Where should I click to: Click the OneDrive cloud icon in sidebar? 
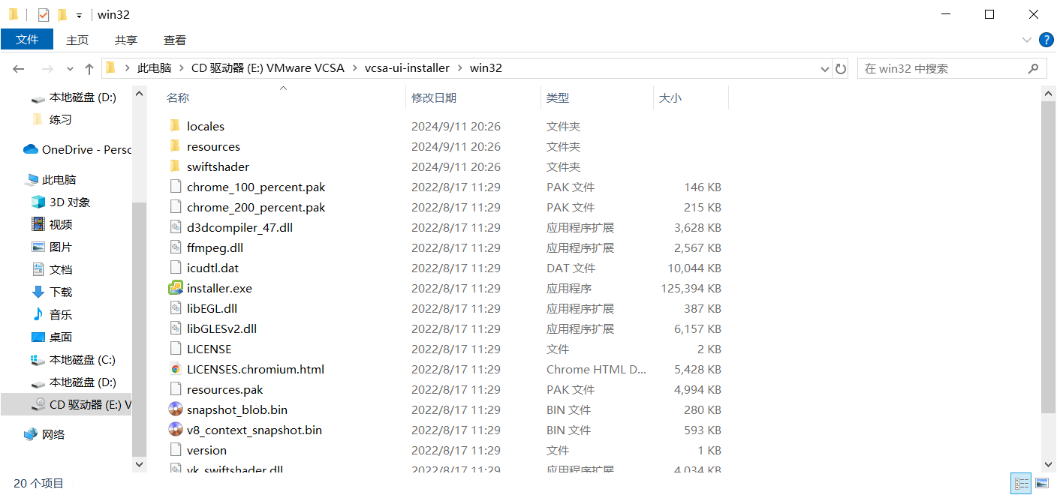(x=31, y=149)
